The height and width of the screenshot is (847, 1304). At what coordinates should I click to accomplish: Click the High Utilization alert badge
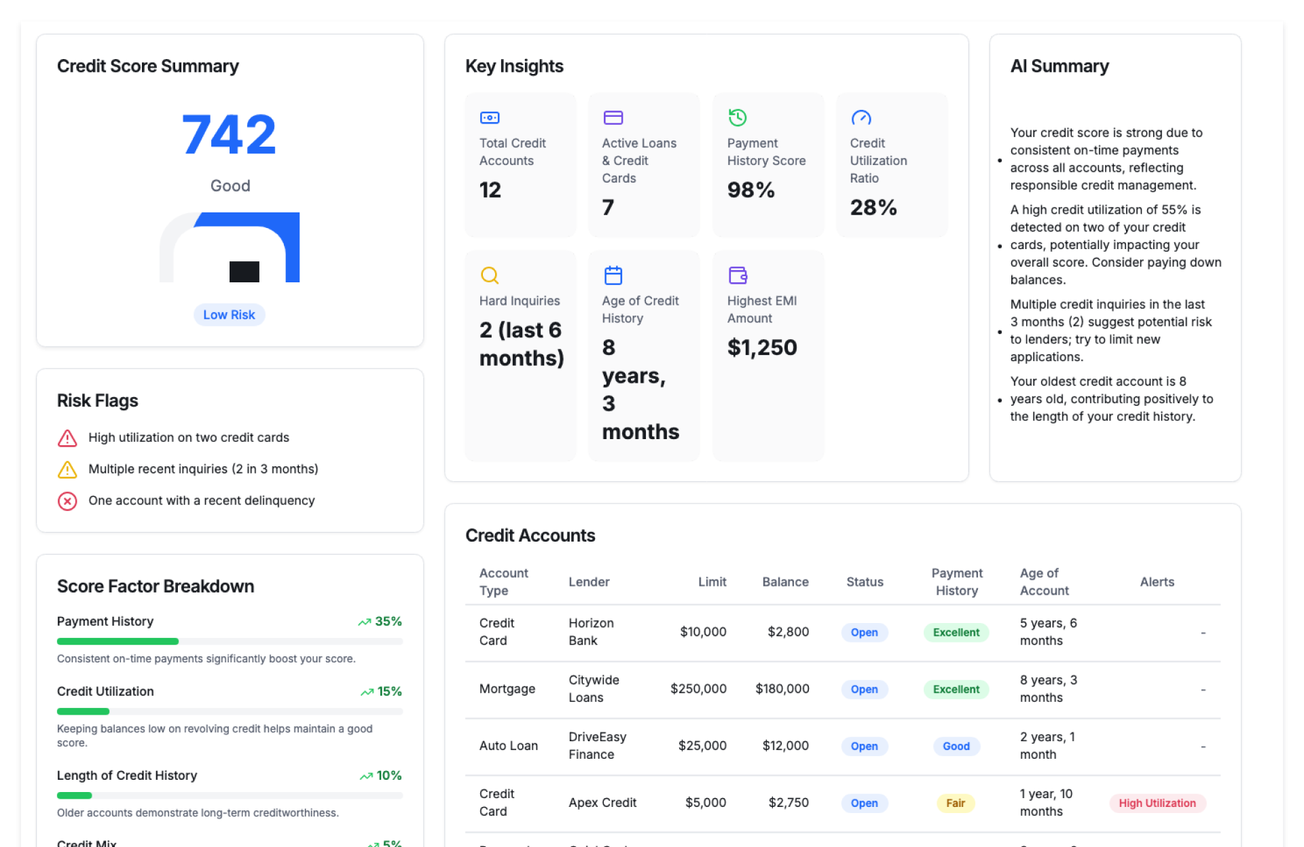pyautogui.click(x=1157, y=803)
